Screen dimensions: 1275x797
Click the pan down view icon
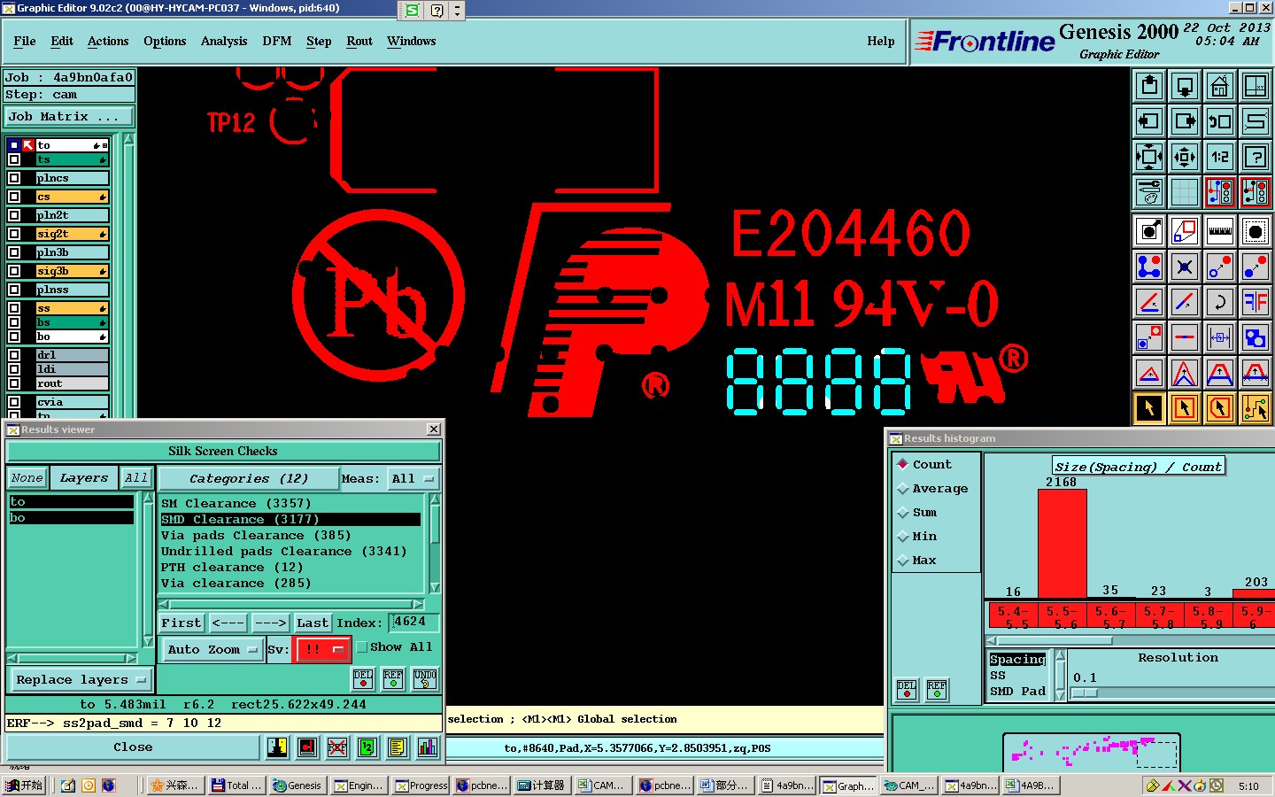1185,86
